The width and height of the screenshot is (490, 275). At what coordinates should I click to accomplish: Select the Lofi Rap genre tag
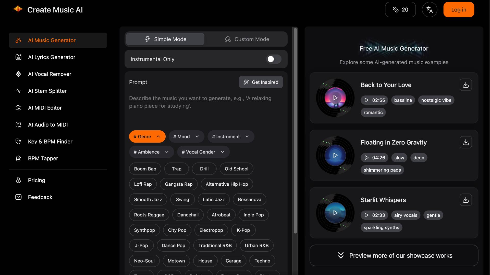[143, 184]
